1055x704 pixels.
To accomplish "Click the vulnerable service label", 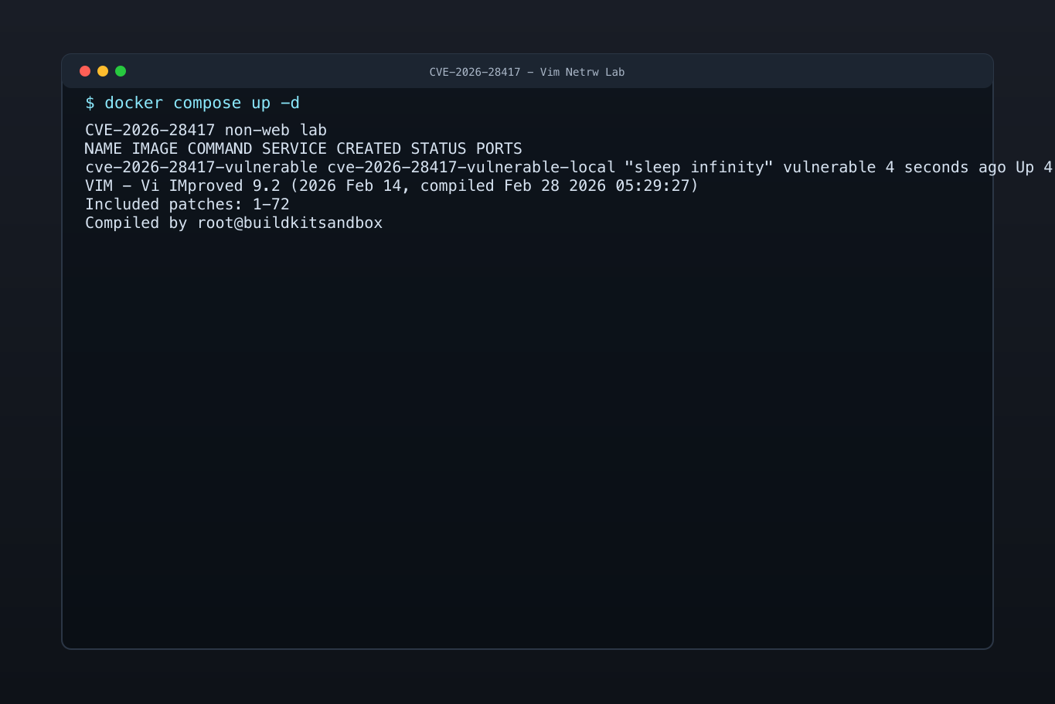I will pos(830,167).
